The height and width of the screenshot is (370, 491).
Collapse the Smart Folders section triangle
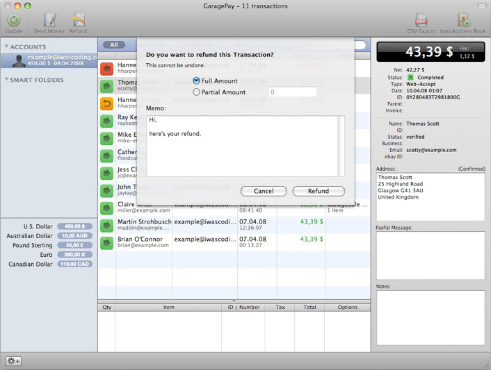click(x=6, y=80)
